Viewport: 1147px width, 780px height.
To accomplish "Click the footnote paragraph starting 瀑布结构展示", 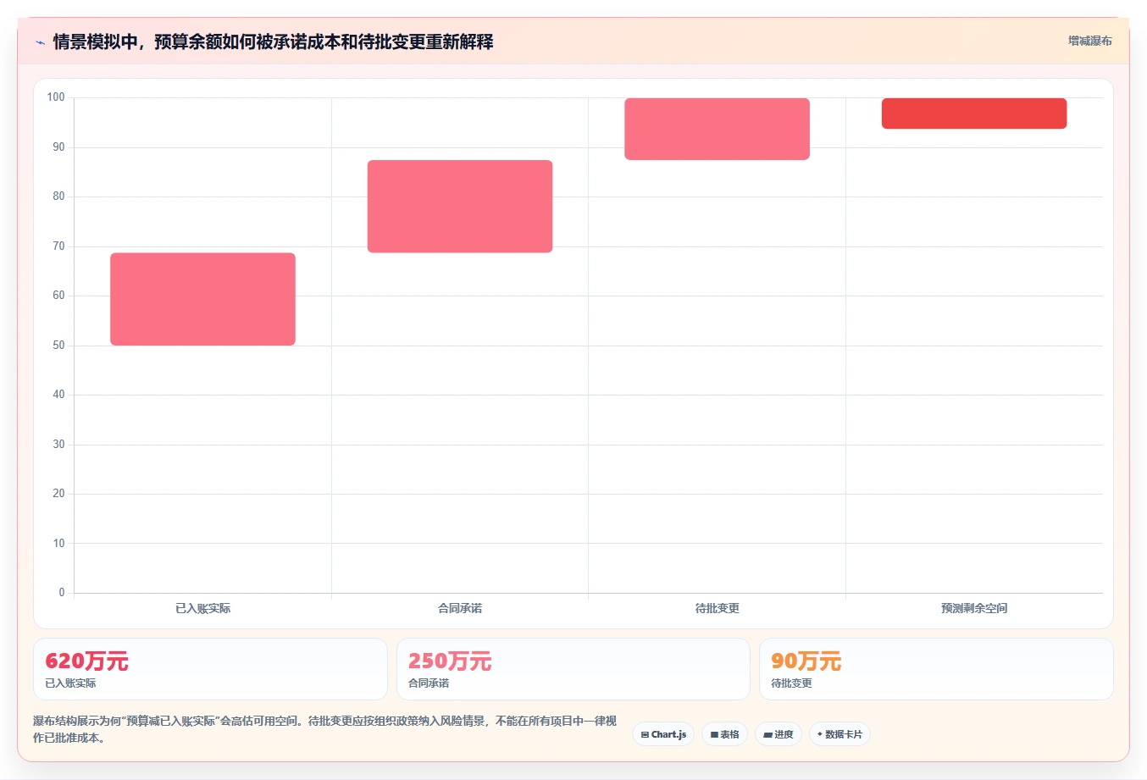I will click(324, 729).
